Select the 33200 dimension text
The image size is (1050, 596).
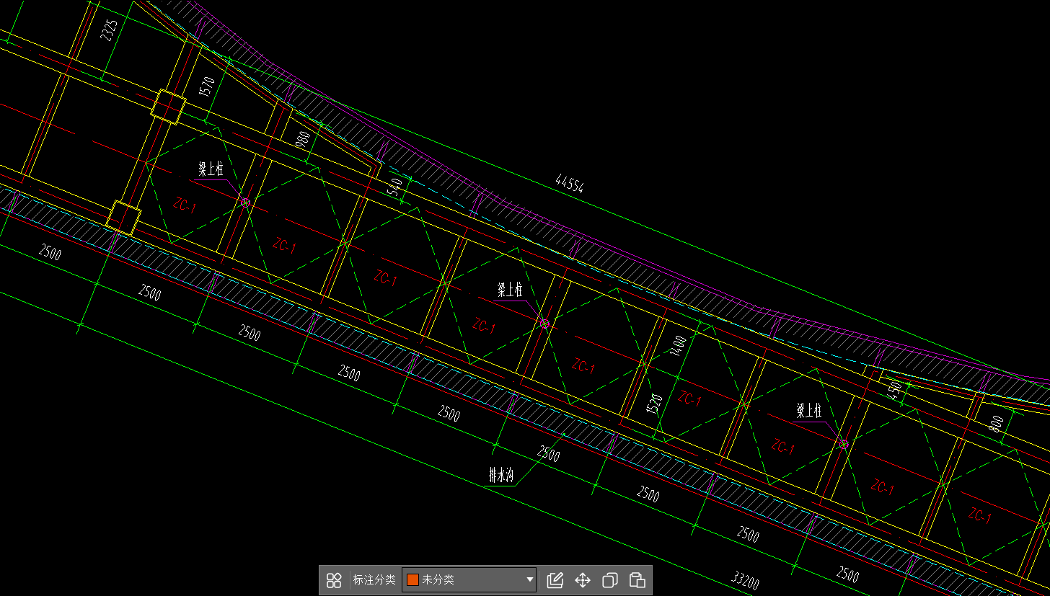(744, 581)
